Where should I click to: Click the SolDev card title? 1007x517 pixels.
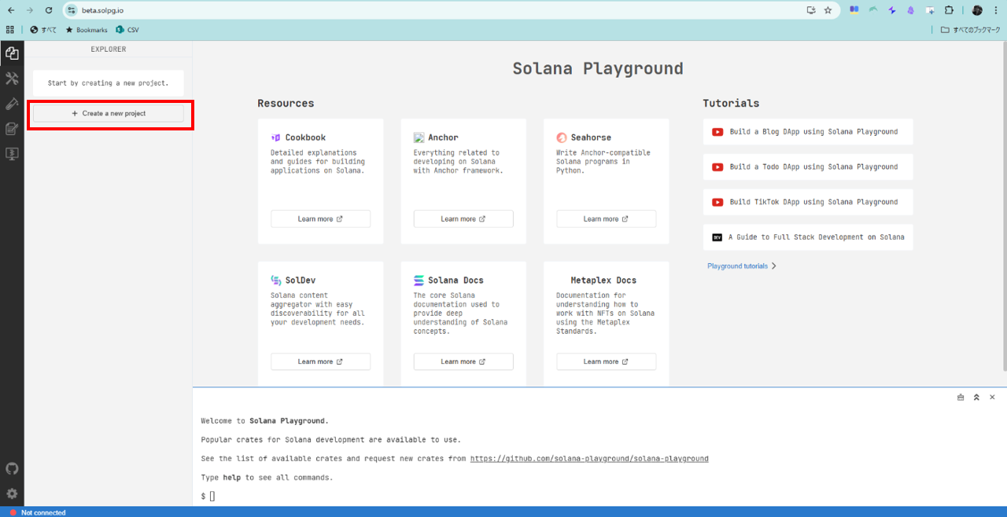click(301, 280)
